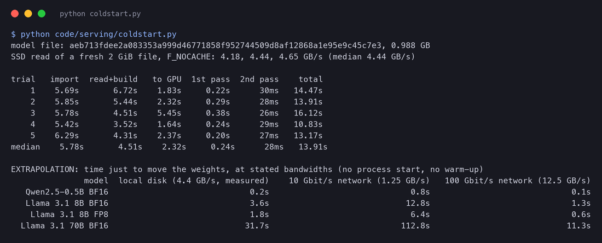Click Llama 8B BF16 100 Gbit value '1.3s'
This screenshot has height=243, width=602.
[x=581, y=204]
